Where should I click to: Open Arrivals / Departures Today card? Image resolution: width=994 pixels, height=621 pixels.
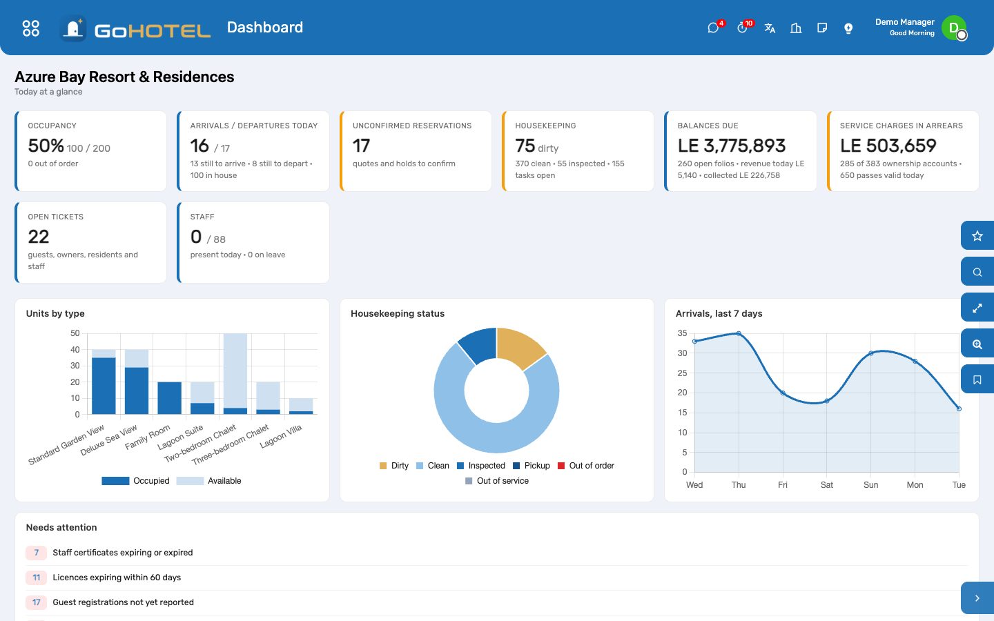pyautogui.click(x=253, y=151)
